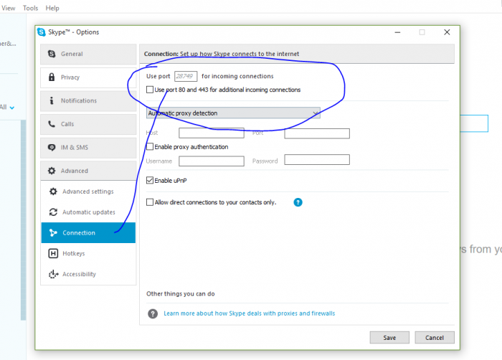This screenshot has width=502, height=360.
Task: Open the General settings section
Action: tap(88, 54)
